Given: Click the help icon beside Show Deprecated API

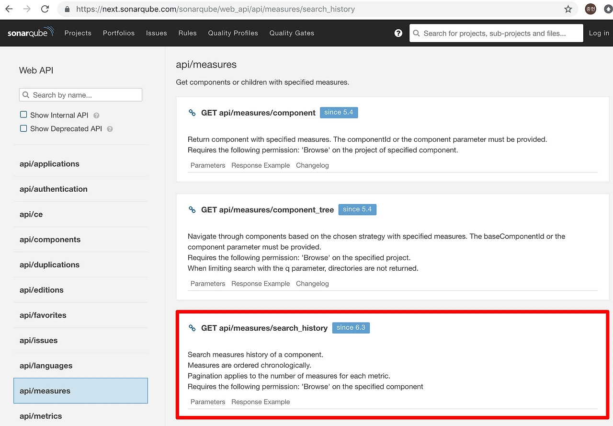Looking at the screenshot, I should (x=110, y=129).
